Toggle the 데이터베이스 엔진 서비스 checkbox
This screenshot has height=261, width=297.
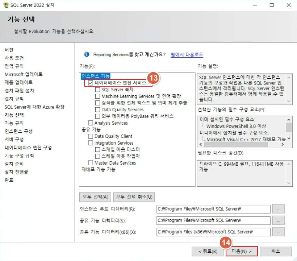tap(91, 83)
